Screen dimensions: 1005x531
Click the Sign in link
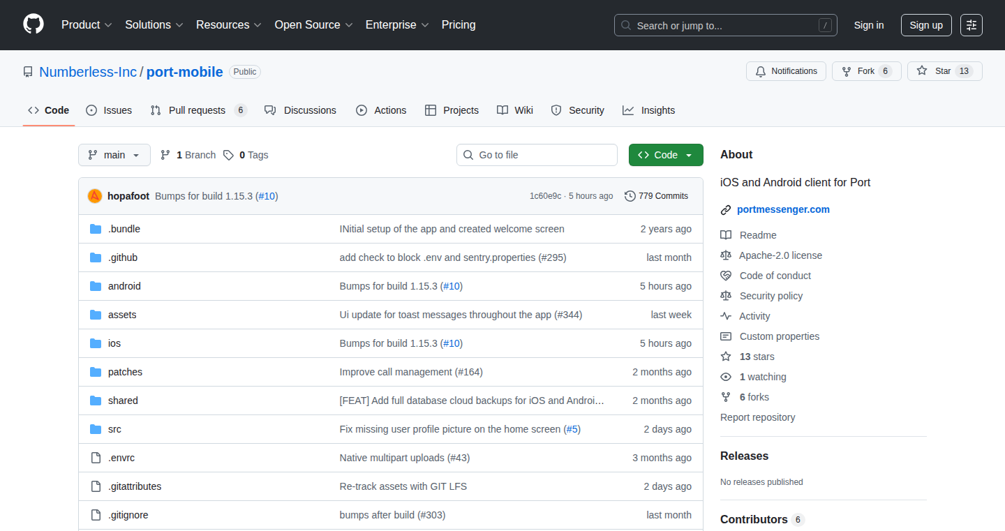point(869,25)
